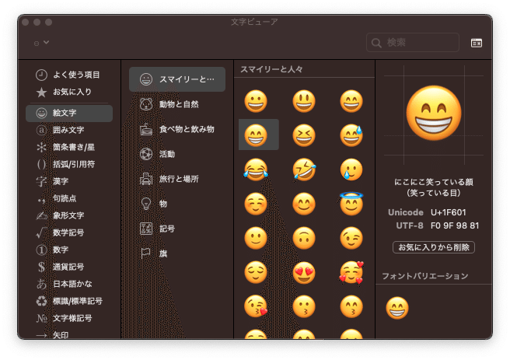The height and width of the screenshot is (360, 510).
Task: Open 旅行と場所 emoji subcategory
Action: click(x=177, y=179)
